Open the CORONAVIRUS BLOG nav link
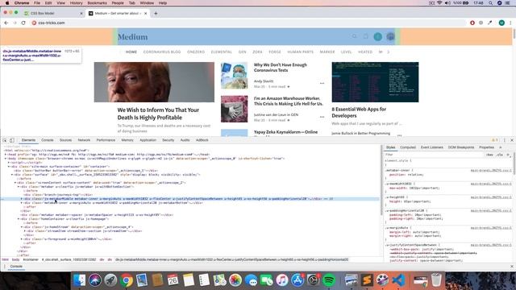This screenshot has width=516, height=290. [162, 52]
